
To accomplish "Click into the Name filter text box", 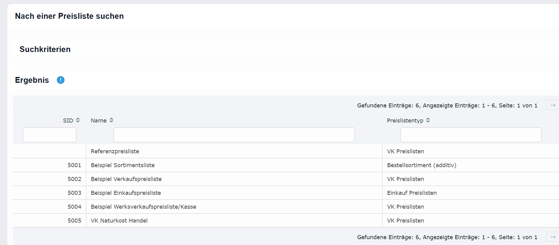I will 234,135.
